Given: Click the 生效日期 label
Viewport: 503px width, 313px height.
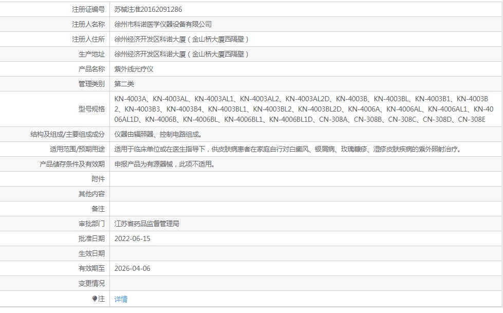Looking at the screenshot, I should tap(91, 253).
